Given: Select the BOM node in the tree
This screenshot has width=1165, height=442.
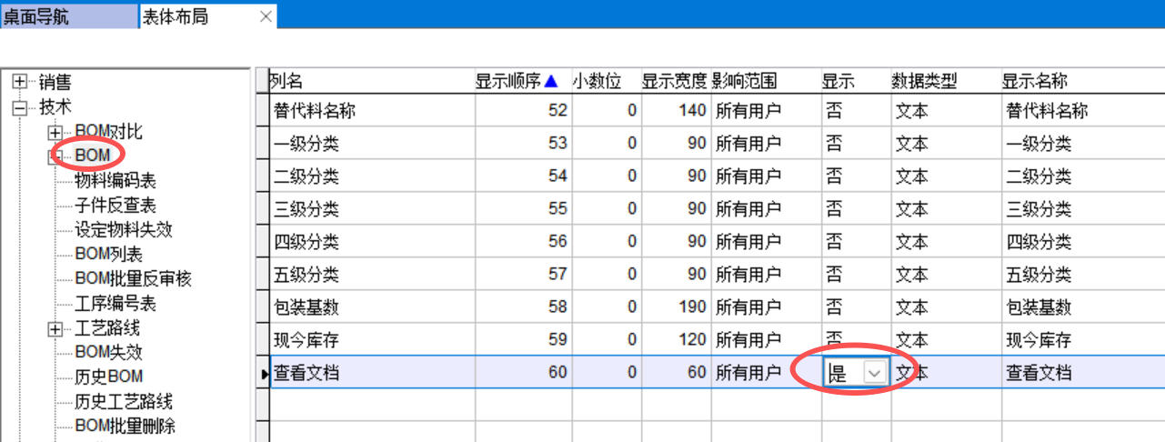Looking at the screenshot, I should [x=93, y=156].
